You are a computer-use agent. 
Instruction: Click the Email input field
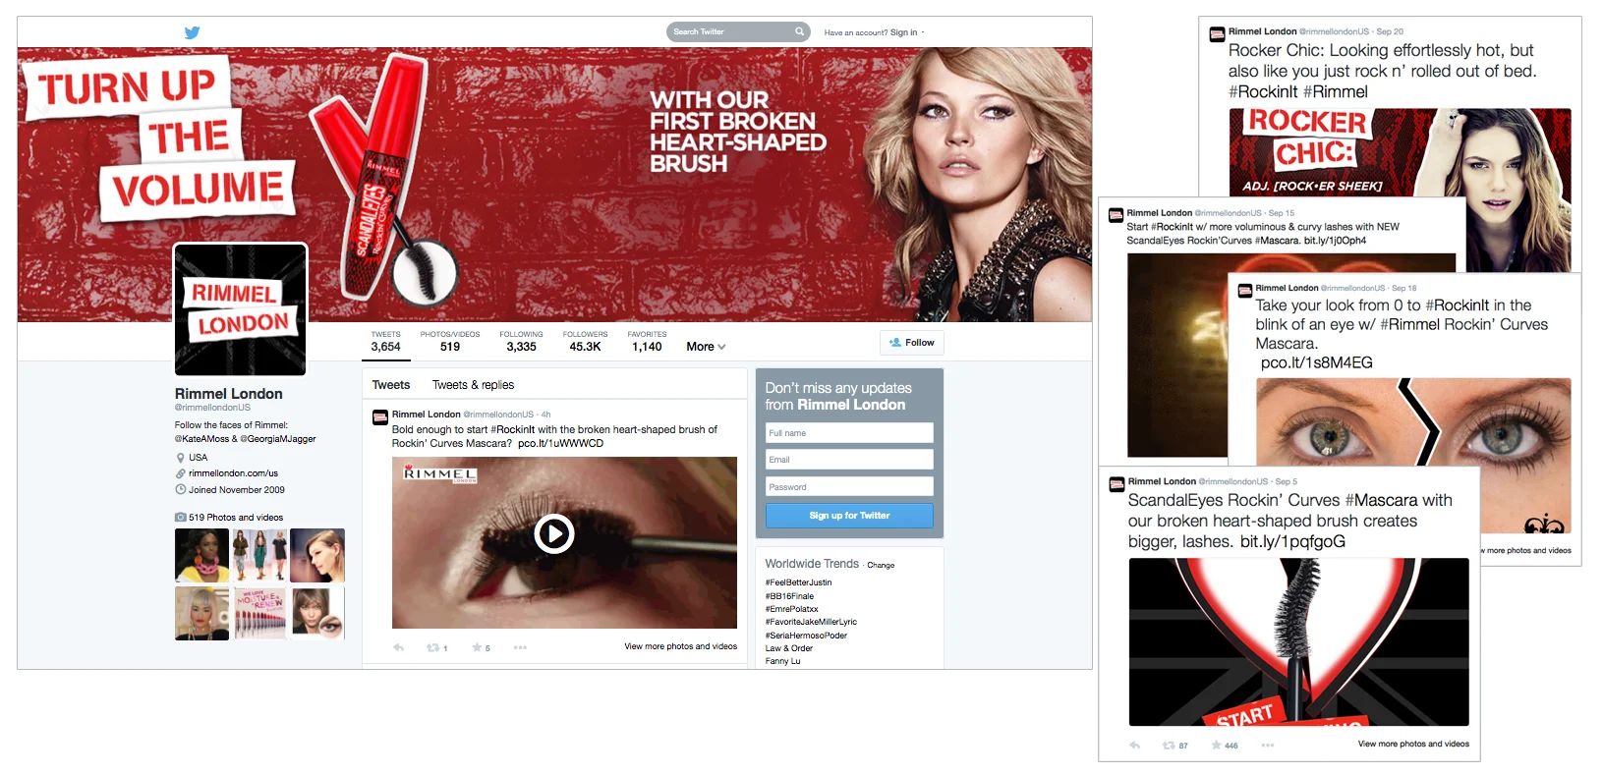tap(849, 460)
